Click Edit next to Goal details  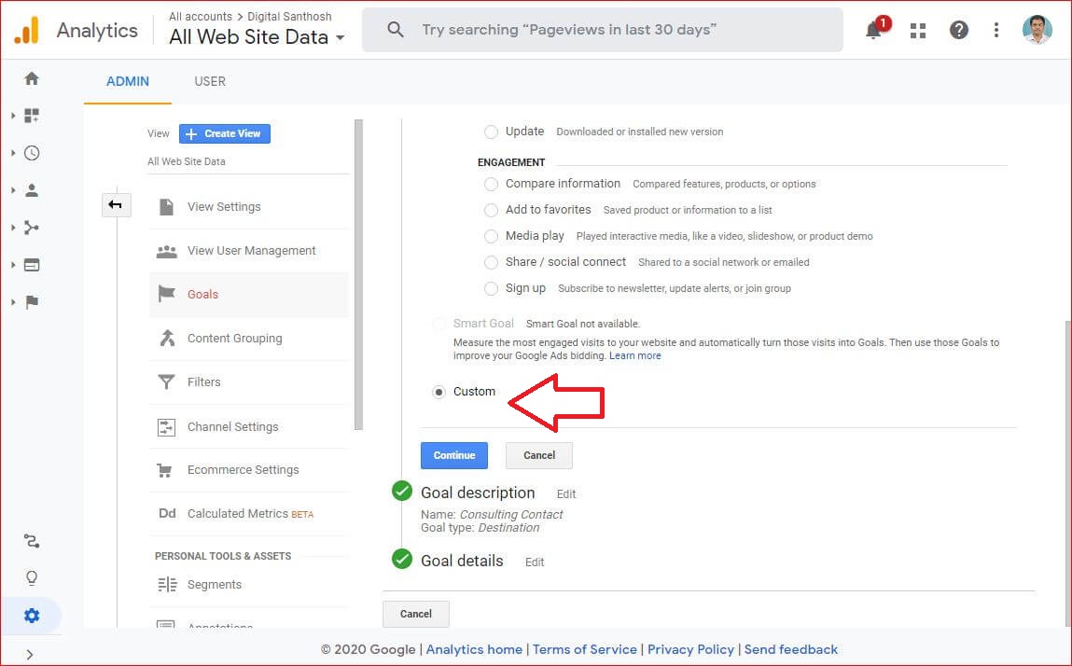coord(535,562)
